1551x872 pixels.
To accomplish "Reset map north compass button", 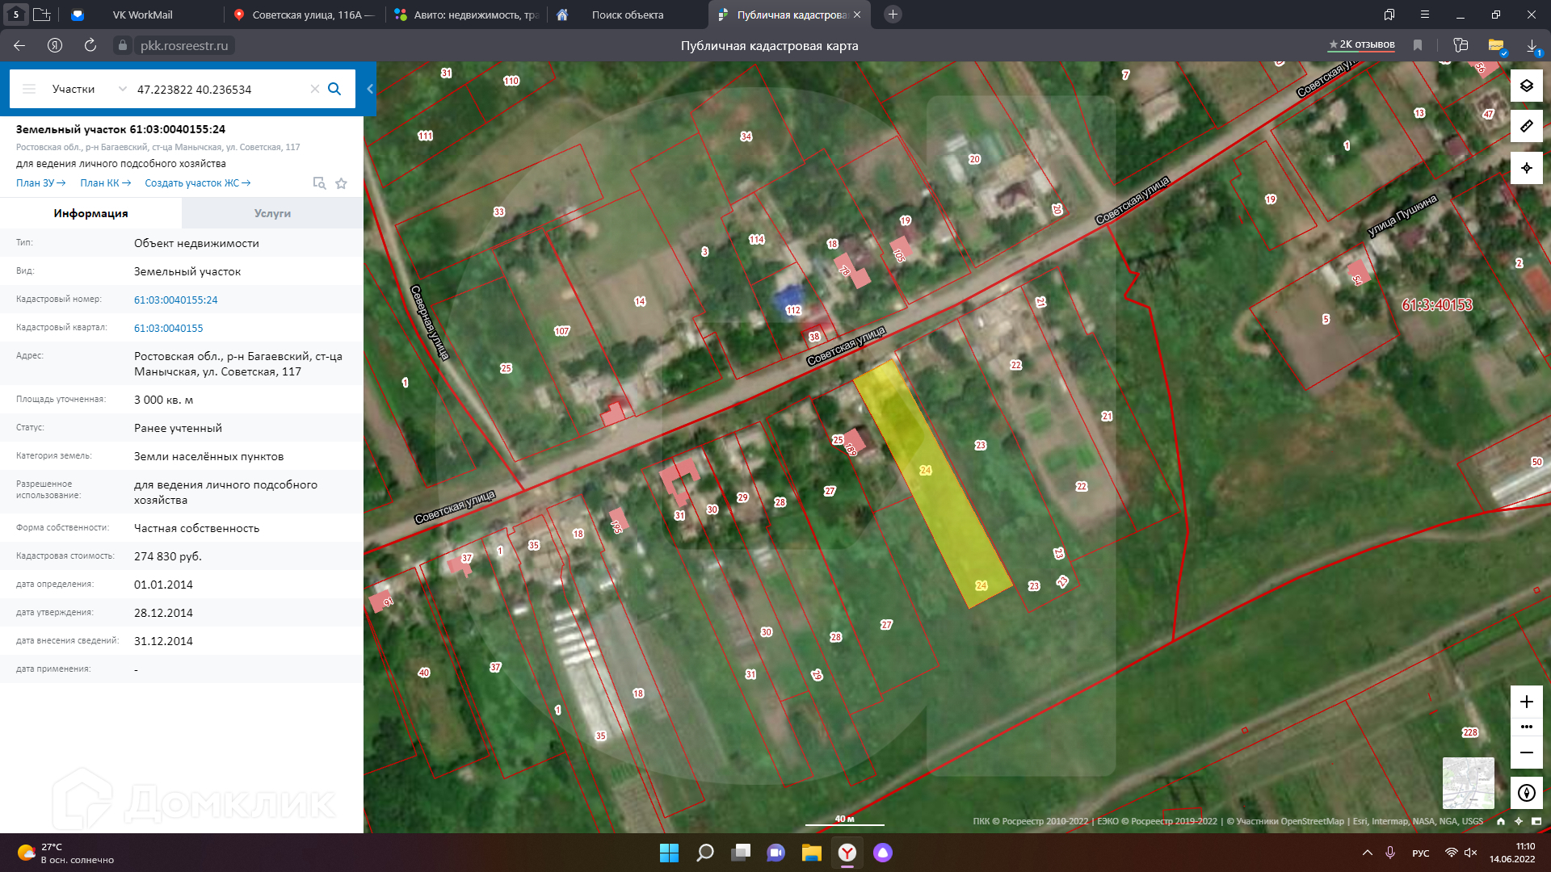I will click(x=1526, y=793).
